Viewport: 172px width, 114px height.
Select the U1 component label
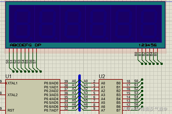tap(8, 76)
